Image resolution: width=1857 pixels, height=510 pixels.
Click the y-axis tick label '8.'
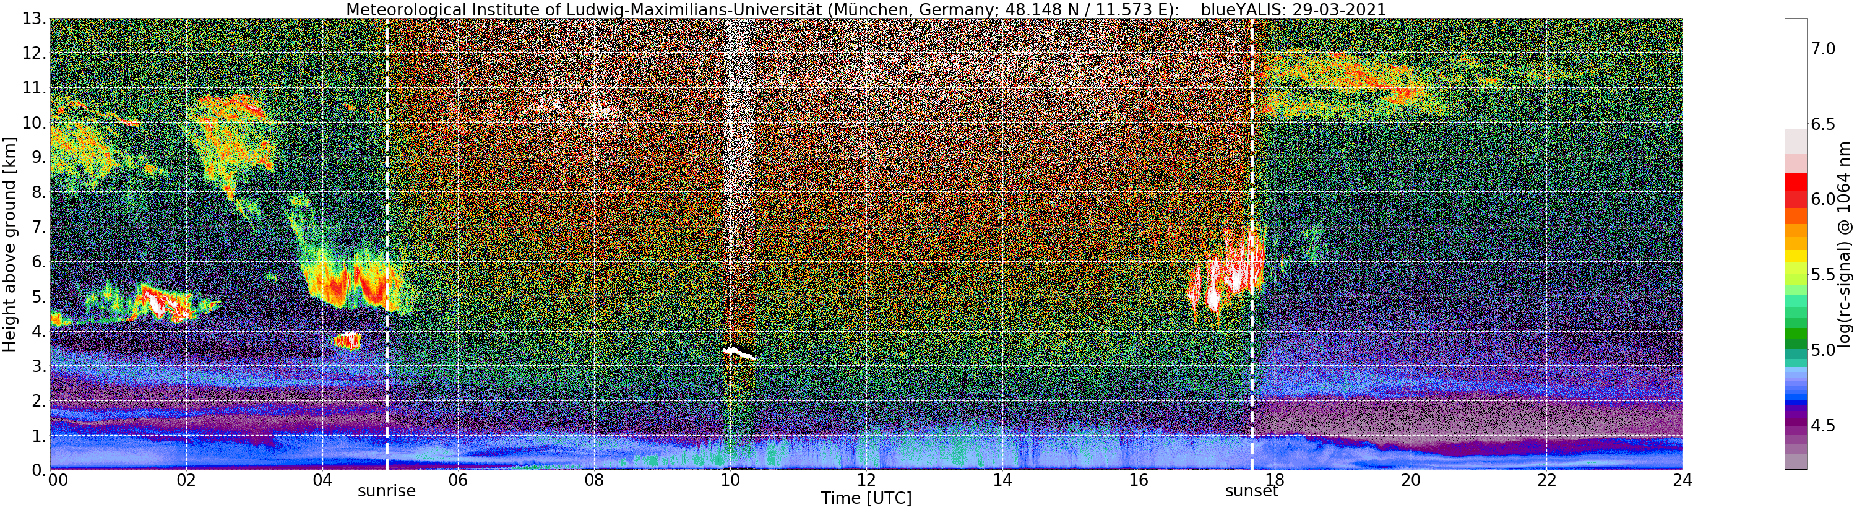[x=39, y=192]
